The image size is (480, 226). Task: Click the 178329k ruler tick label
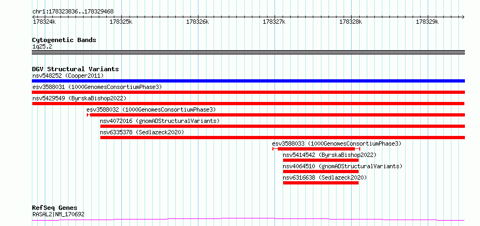pyautogui.click(x=427, y=22)
